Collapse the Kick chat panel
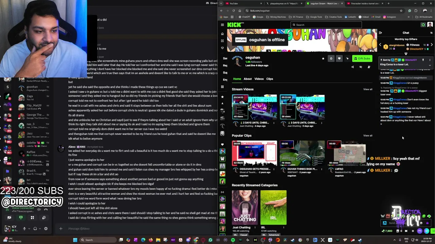The height and width of the screenshot is (244, 435). click(x=380, y=33)
